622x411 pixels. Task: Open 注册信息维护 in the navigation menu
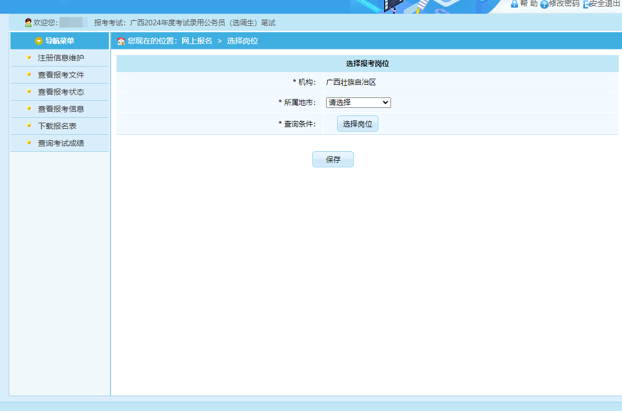pos(60,58)
